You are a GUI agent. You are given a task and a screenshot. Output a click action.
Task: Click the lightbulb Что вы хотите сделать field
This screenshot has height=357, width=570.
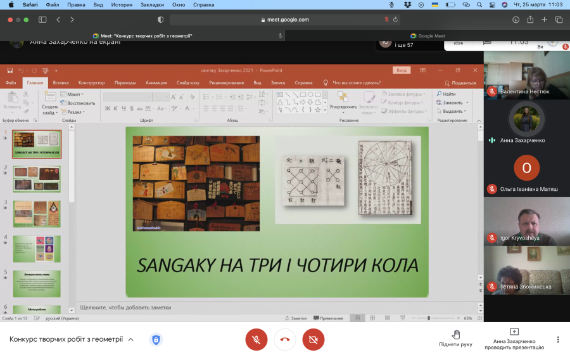[352, 82]
